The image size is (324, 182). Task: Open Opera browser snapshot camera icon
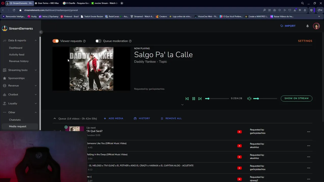275,10
